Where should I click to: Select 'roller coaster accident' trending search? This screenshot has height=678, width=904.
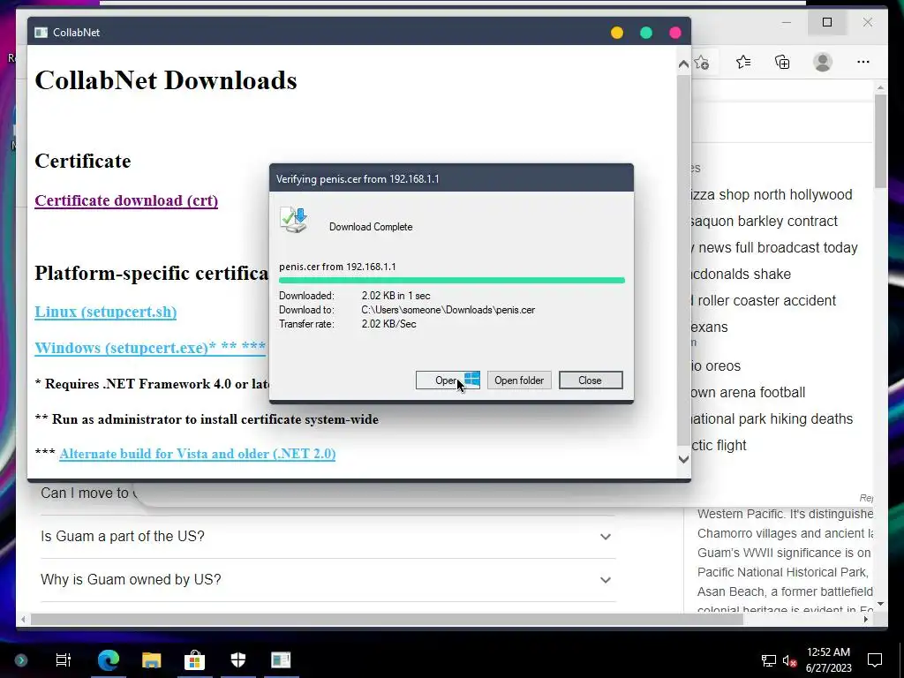[764, 301]
